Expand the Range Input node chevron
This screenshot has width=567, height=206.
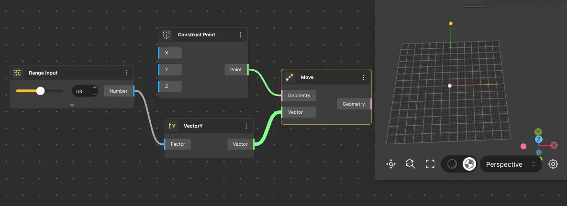[72, 104]
